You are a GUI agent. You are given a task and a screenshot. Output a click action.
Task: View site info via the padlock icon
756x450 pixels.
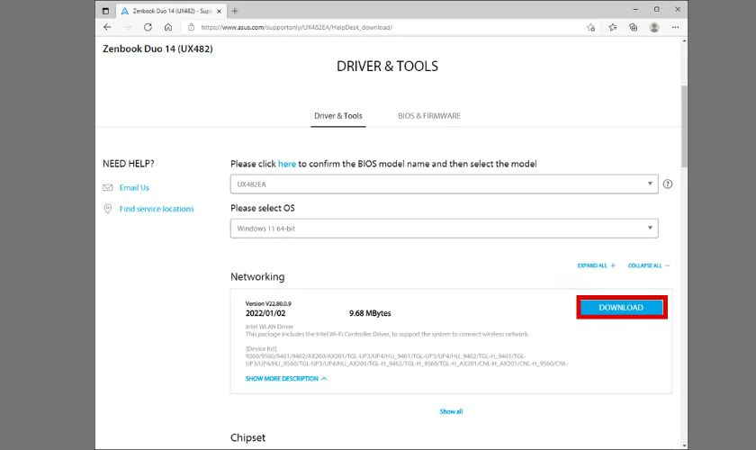pos(191,28)
